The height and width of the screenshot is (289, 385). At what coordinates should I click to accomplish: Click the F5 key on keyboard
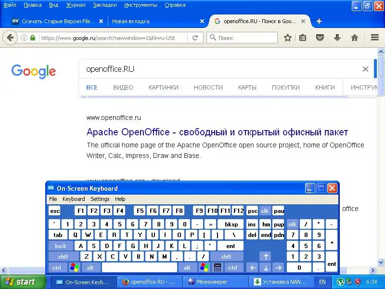[x=140, y=210]
